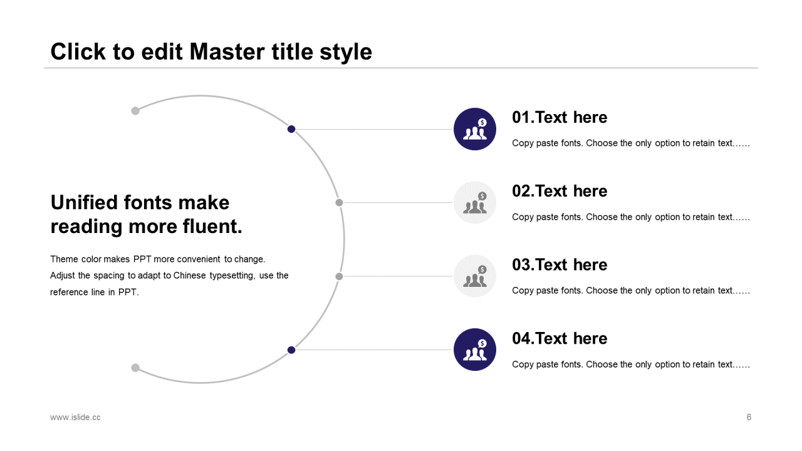802x451 pixels.
Task: Click the "03.Text here" heading
Action: (560, 265)
